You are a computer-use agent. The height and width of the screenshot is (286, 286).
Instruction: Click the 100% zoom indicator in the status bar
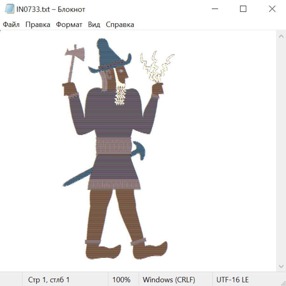[121, 280]
